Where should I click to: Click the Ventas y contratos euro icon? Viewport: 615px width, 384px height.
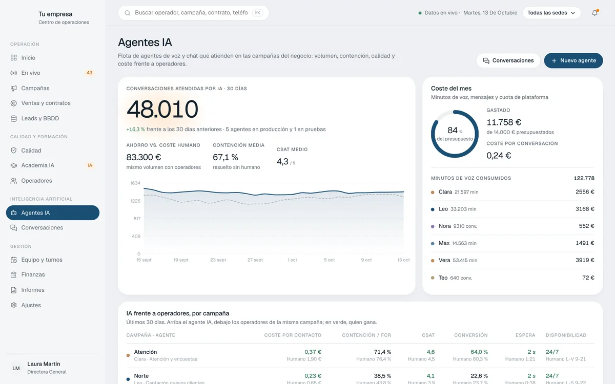14,103
